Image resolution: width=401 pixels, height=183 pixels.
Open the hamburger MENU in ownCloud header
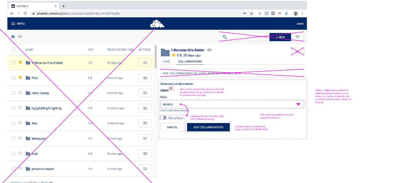point(18,24)
